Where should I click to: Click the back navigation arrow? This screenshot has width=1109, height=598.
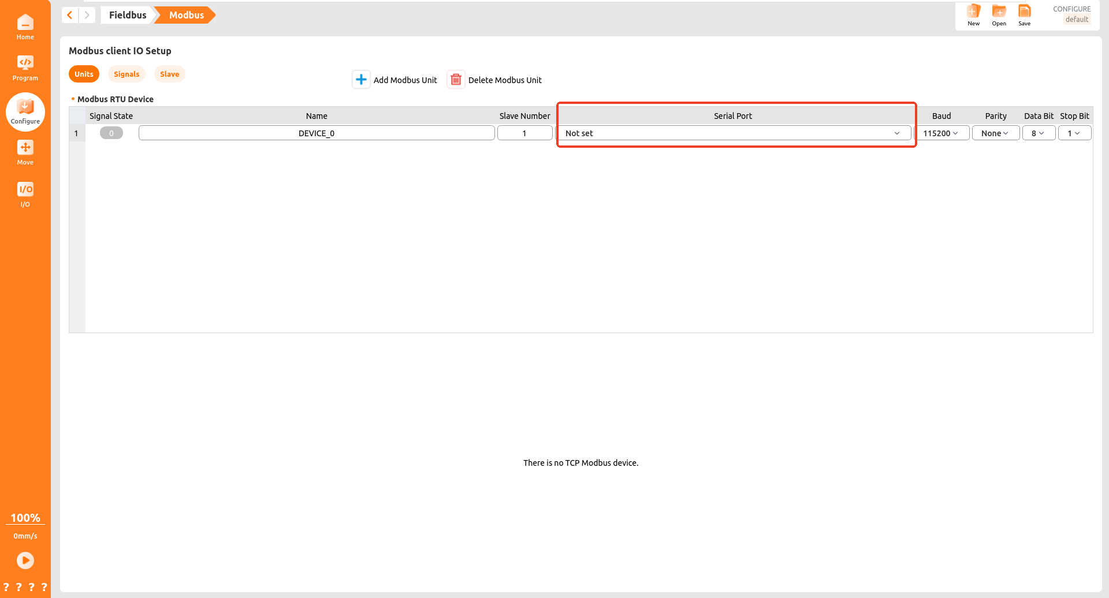[x=70, y=15]
